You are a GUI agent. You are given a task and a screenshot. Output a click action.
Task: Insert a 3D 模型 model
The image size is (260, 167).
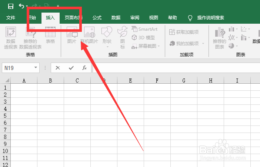(x=143, y=38)
